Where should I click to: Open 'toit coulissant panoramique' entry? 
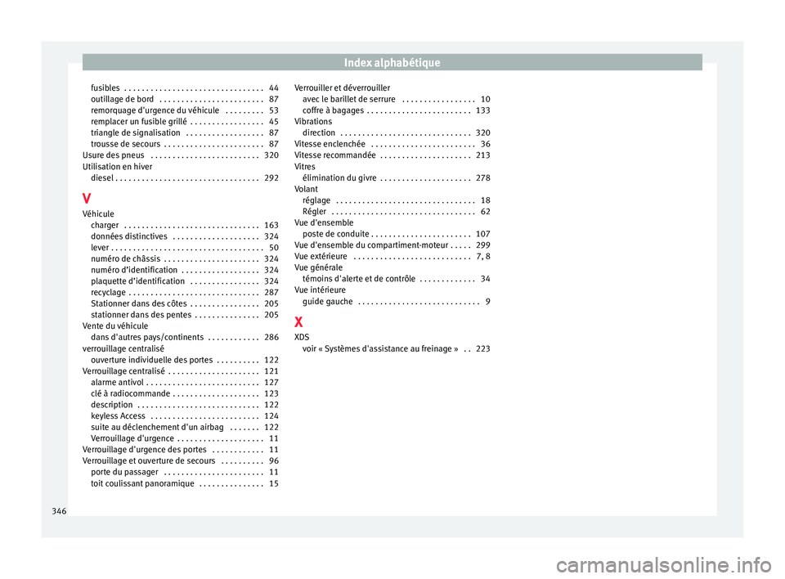pos(185,484)
